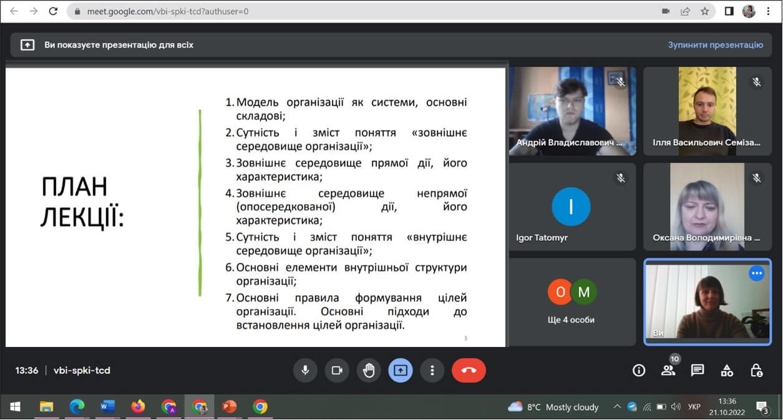Show the participants list icon
Screen dimensions: 783x420
[x=668, y=371]
